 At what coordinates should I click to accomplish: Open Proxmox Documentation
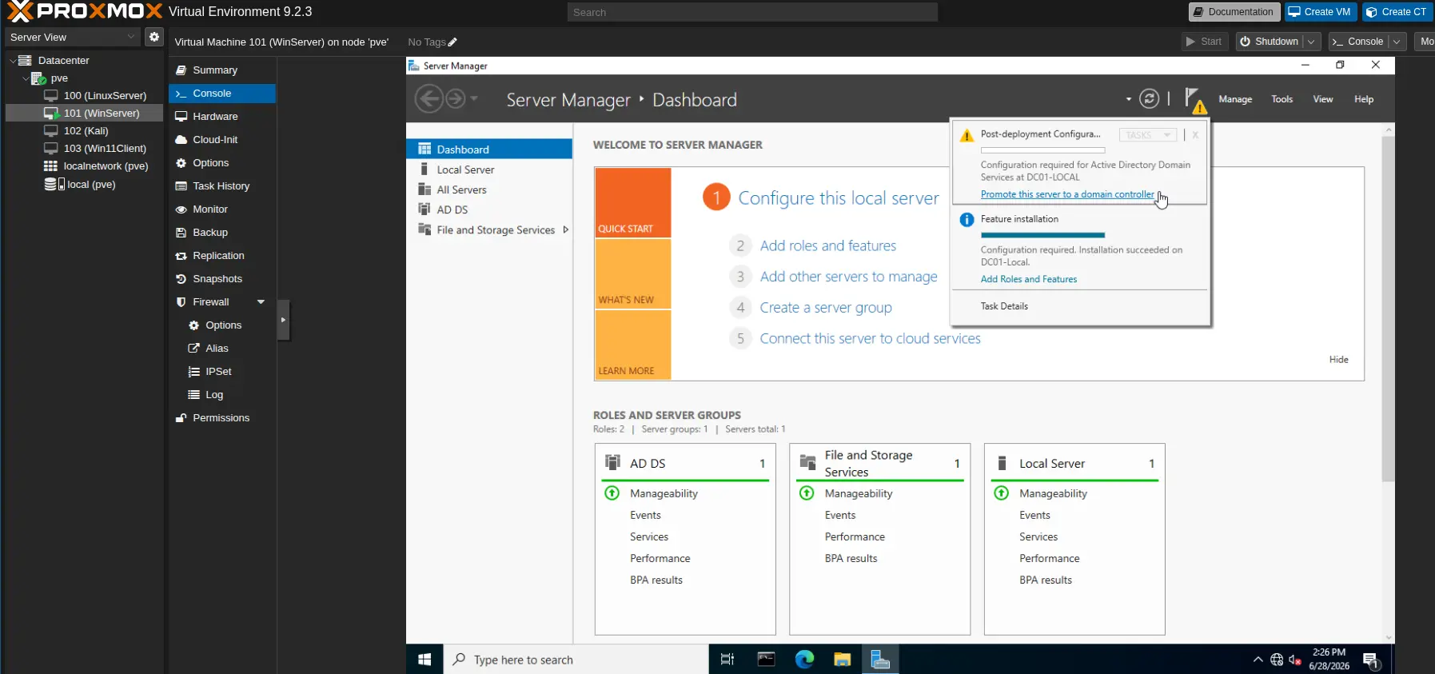tap(1234, 12)
